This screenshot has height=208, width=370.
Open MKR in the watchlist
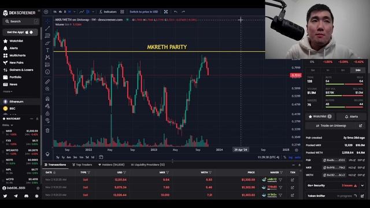(21, 132)
